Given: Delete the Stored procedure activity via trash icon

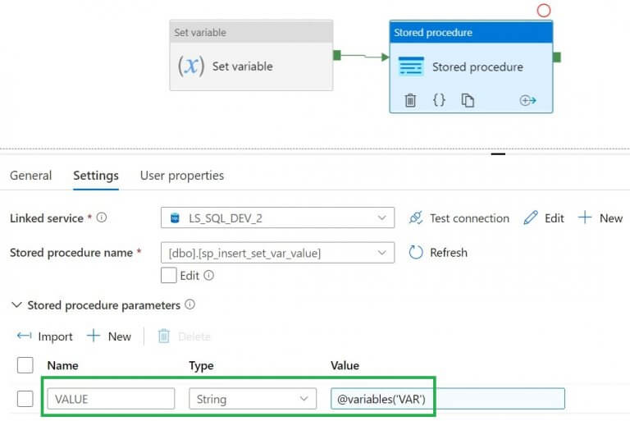Looking at the screenshot, I should click(x=410, y=100).
